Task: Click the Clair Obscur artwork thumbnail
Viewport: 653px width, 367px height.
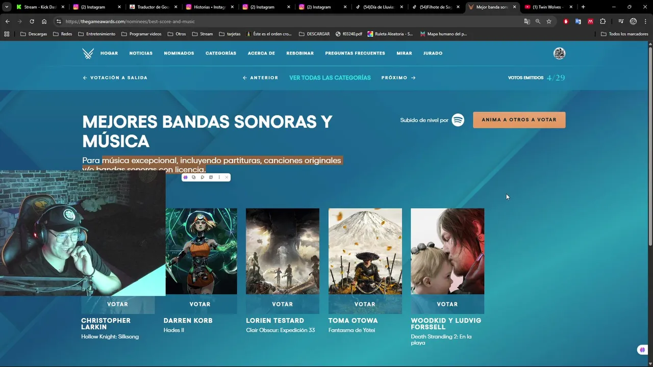Action: coord(283,251)
